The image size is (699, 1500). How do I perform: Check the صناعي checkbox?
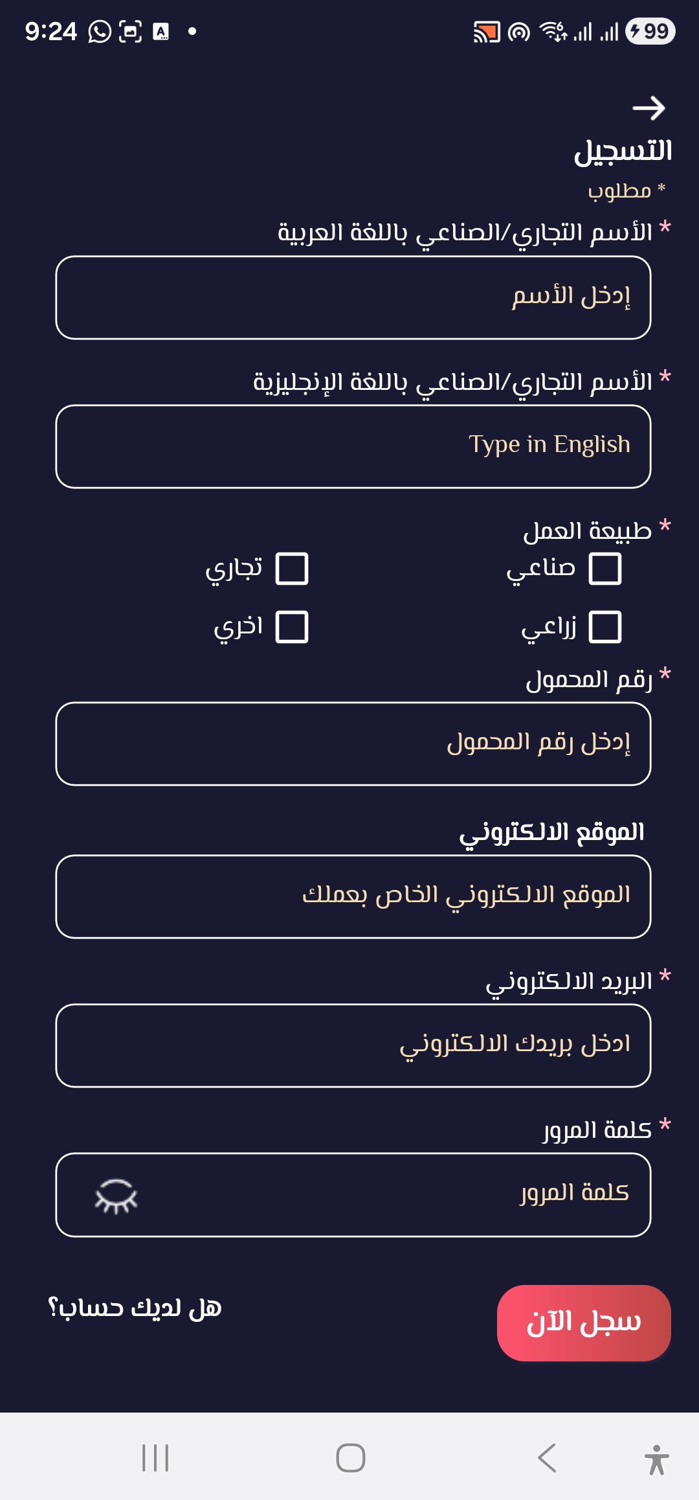[605, 569]
